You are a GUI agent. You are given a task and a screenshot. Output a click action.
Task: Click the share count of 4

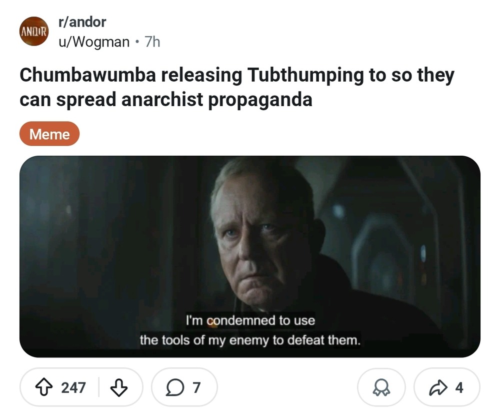[459, 387]
